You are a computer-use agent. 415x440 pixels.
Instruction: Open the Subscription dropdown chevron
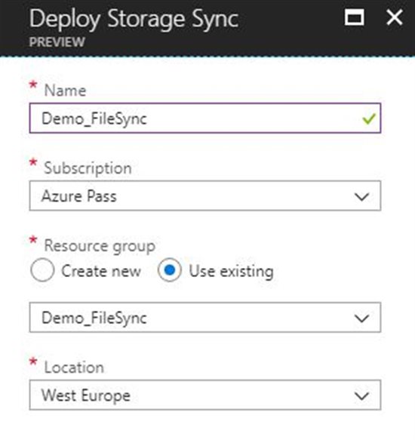[x=361, y=196]
